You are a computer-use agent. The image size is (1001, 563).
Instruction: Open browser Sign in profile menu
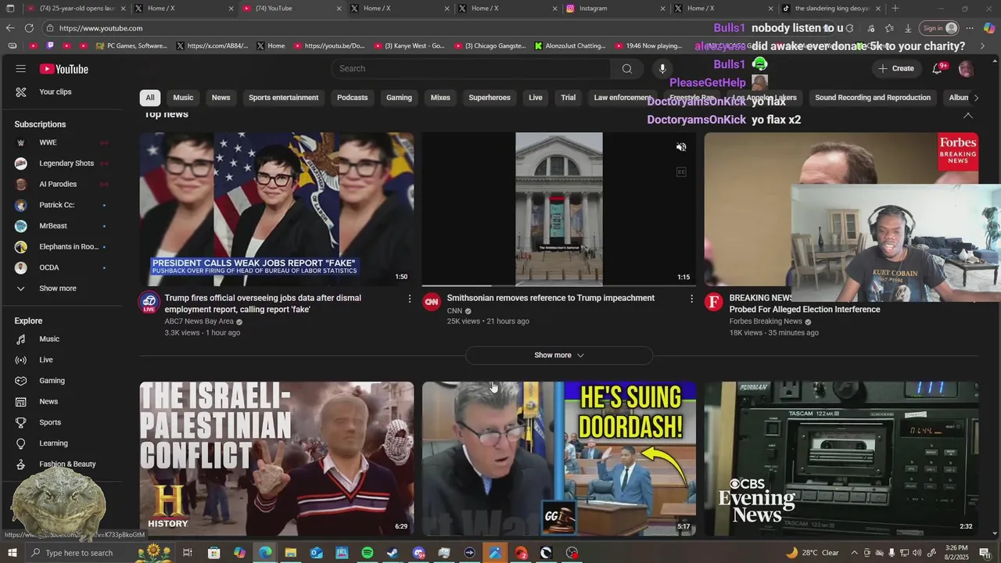click(939, 28)
